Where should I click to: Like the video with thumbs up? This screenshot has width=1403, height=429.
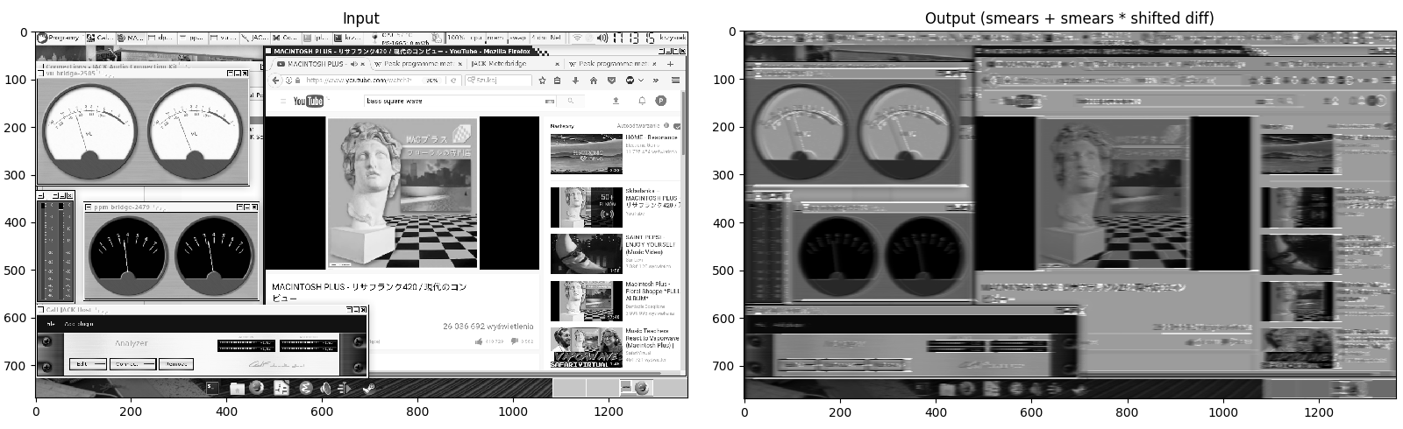pos(479,341)
